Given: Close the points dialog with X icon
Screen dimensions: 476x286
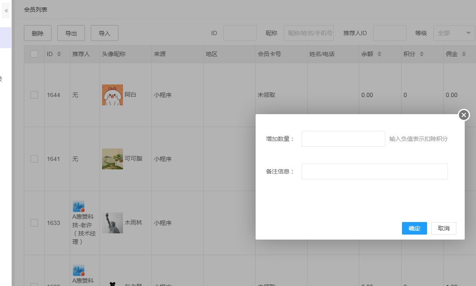Looking at the screenshot, I should point(463,115).
